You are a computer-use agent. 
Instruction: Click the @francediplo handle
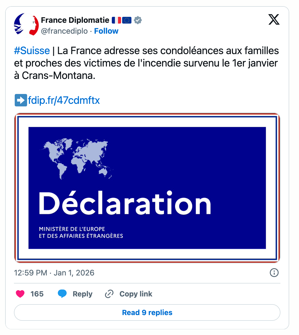tap(64, 31)
